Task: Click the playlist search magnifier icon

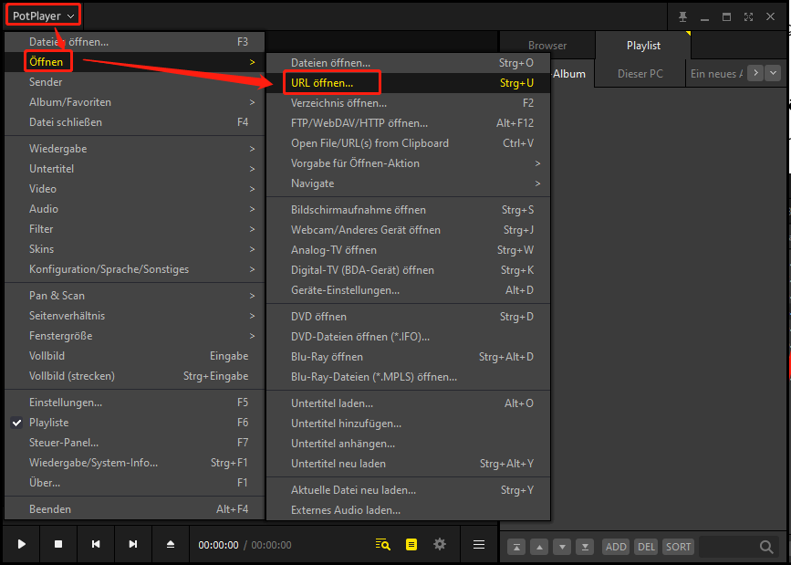Action: coord(766,547)
